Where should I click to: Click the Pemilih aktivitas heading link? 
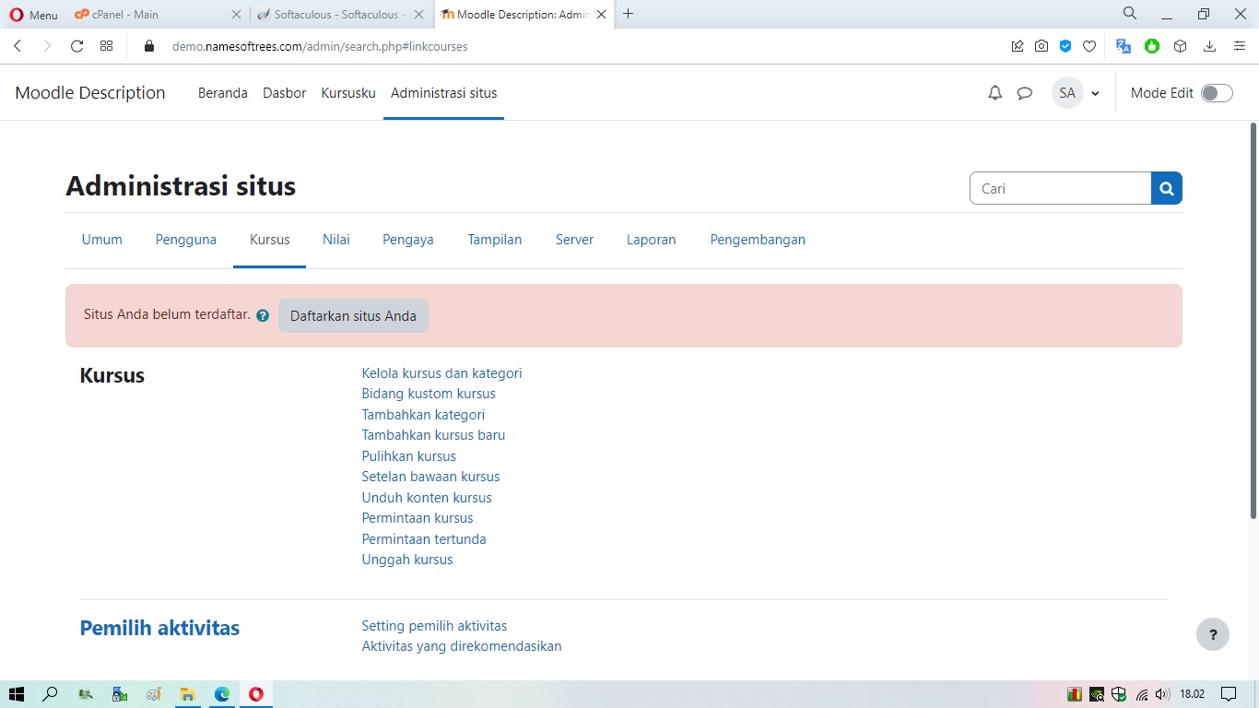(x=159, y=628)
